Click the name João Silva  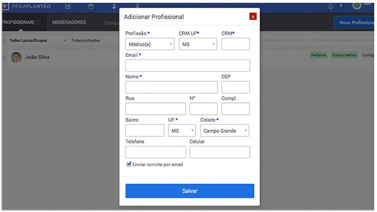[37, 57]
